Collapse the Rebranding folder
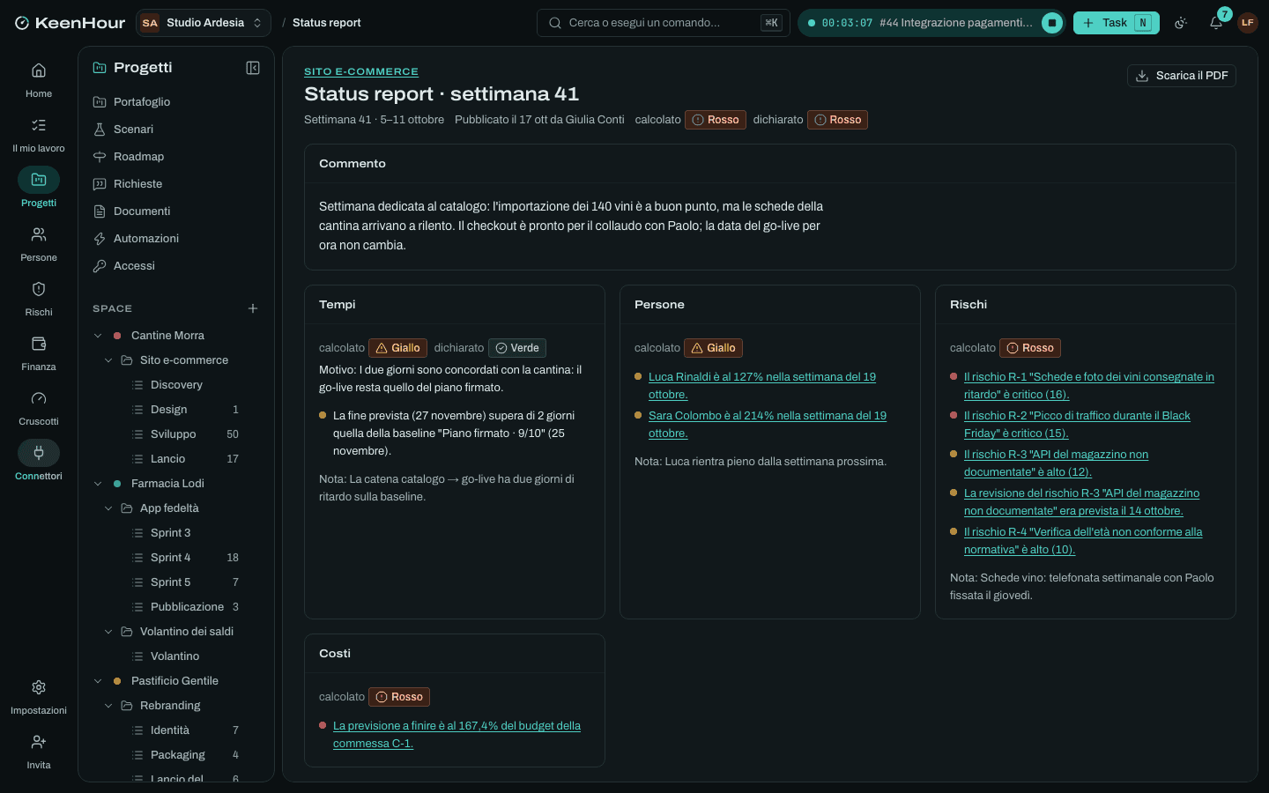Image resolution: width=1269 pixels, height=793 pixels. coord(108,706)
